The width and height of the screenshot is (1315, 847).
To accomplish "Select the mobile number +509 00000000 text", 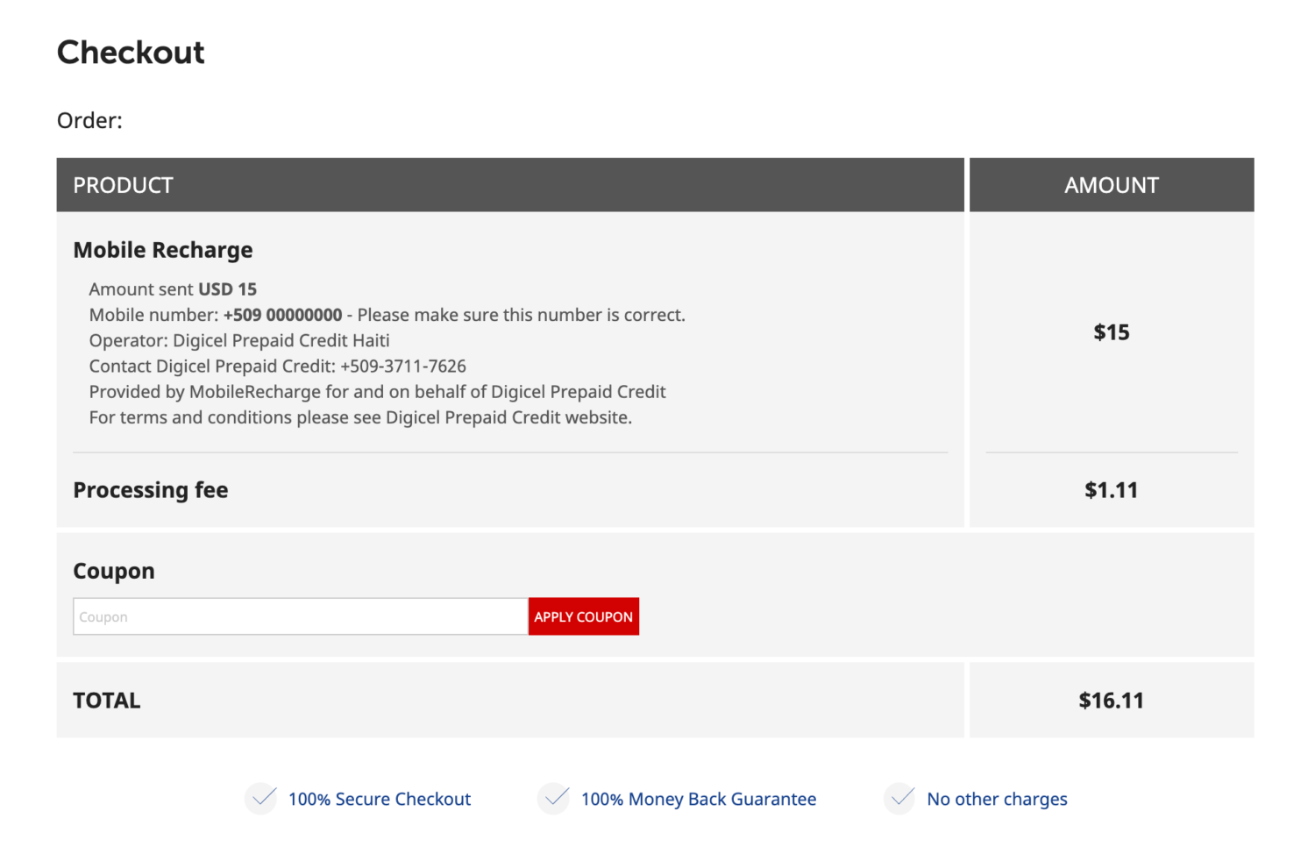I will click(282, 314).
